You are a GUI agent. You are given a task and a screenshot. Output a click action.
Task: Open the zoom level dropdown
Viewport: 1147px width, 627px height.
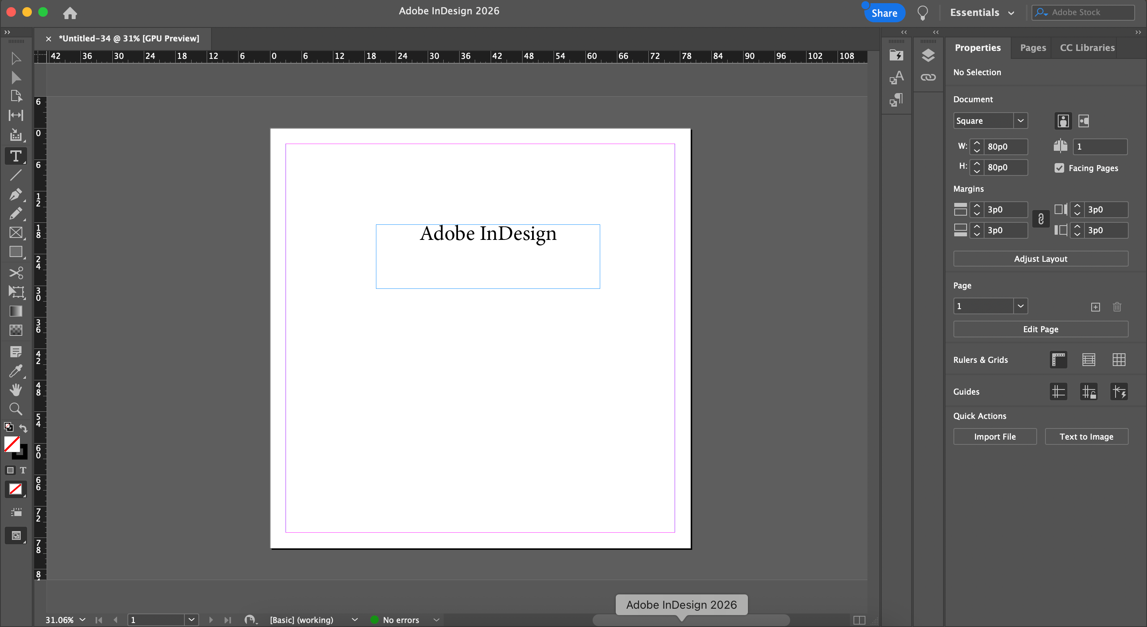pos(82,619)
